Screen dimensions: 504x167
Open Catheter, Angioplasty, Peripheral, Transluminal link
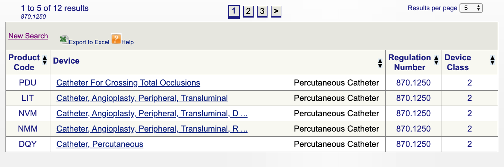tap(142, 98)
